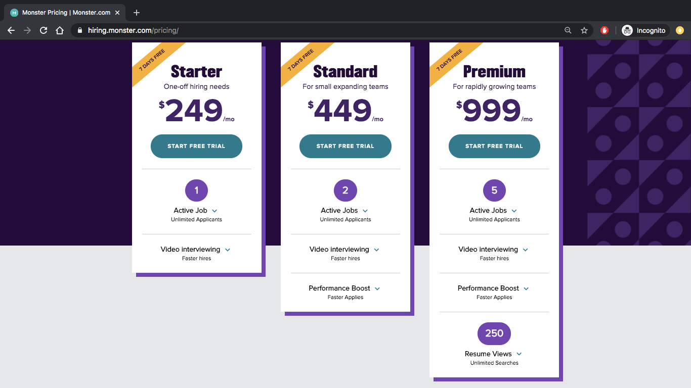Reload the page with the refresh icon
This screenshot has width=691, height=388.
44,30
